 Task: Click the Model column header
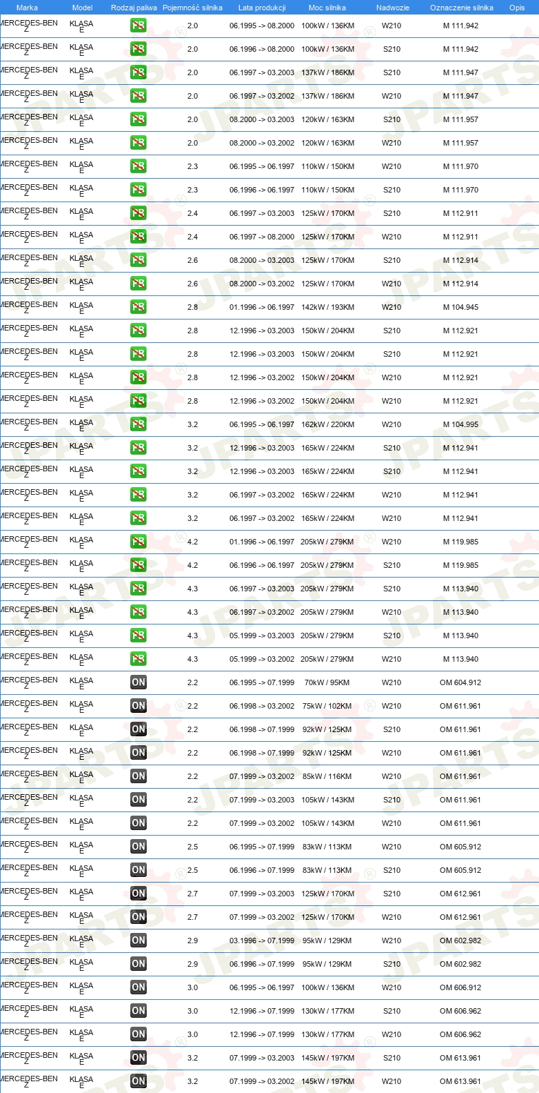click(82, 8)
